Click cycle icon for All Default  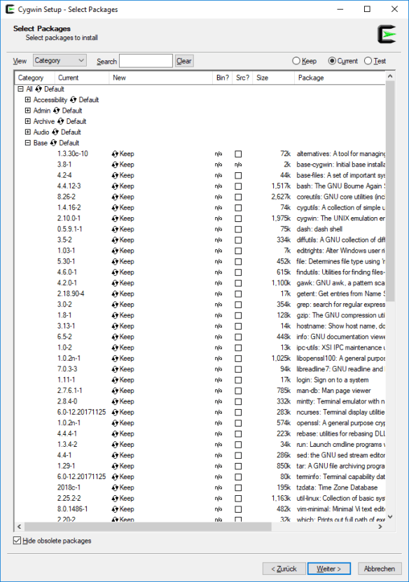[x=39, y=89]
